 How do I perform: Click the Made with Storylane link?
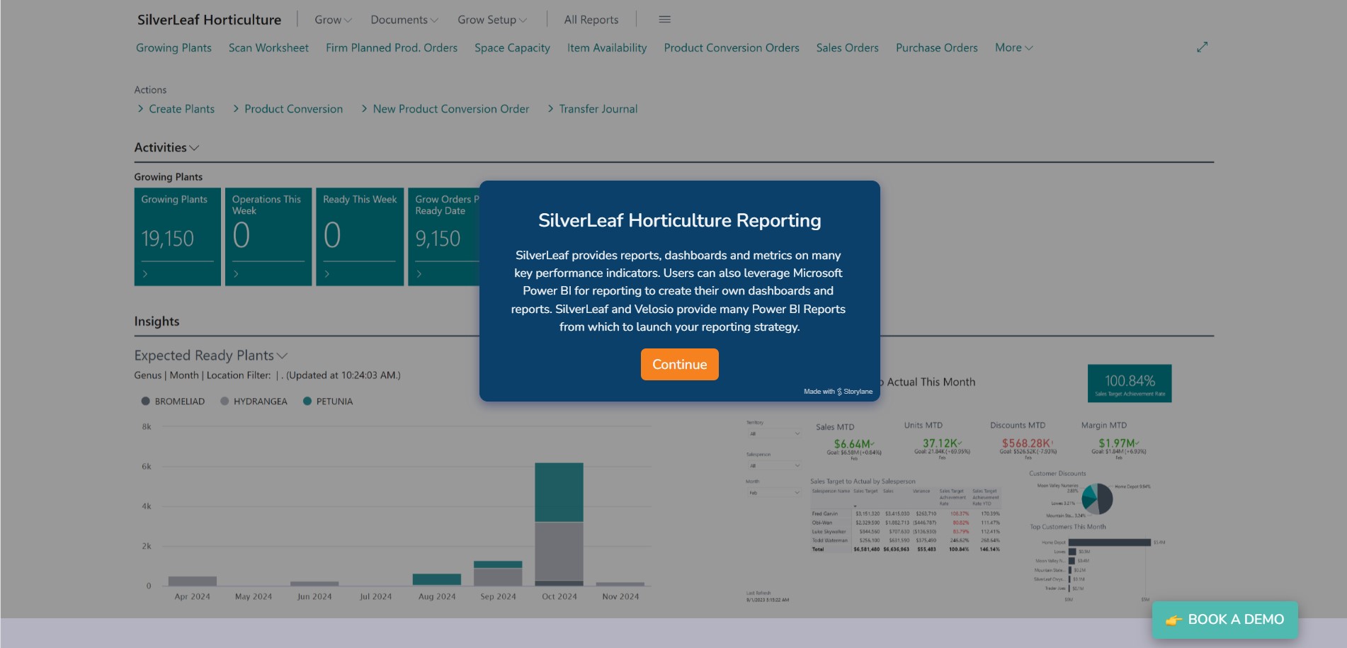838,391
